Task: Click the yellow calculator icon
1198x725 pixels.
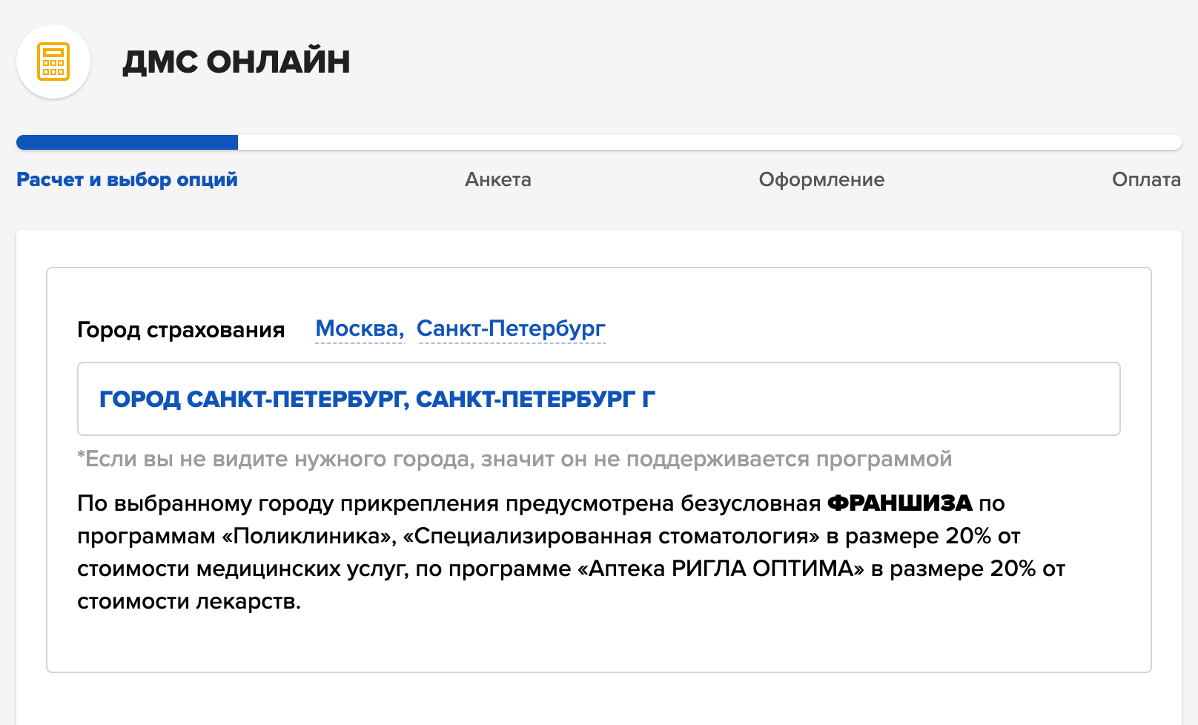Action: click(53, 62)
